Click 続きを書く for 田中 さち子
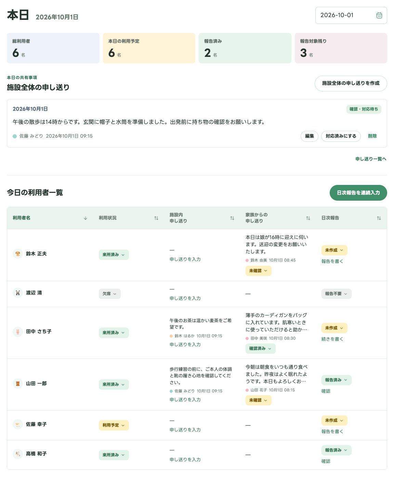 point(332,339)
